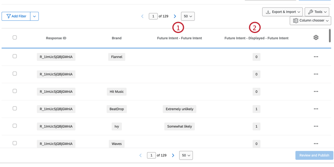334x167 pixels.
Task: Open row options for Flannel row
Action: [316, 57]
